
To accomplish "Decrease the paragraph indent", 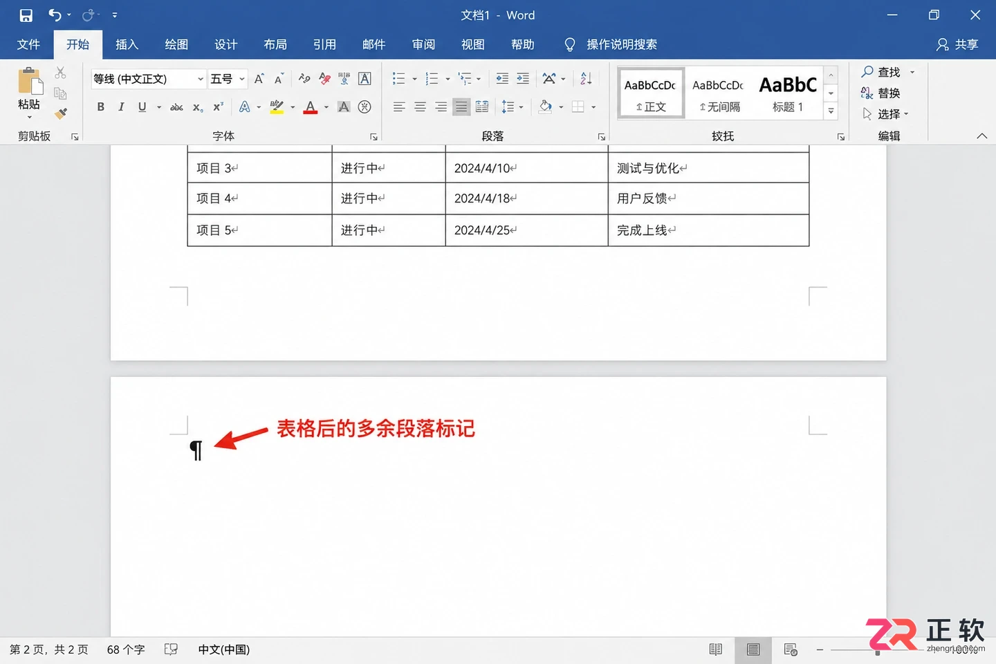I will coord(502,79).
